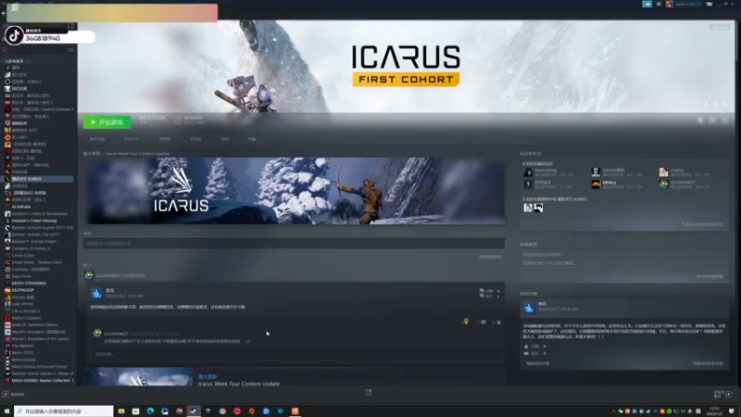Screen dimensions: 741x417
Task: Click the comment bubble icon on the review post
Action: point(483,322)
